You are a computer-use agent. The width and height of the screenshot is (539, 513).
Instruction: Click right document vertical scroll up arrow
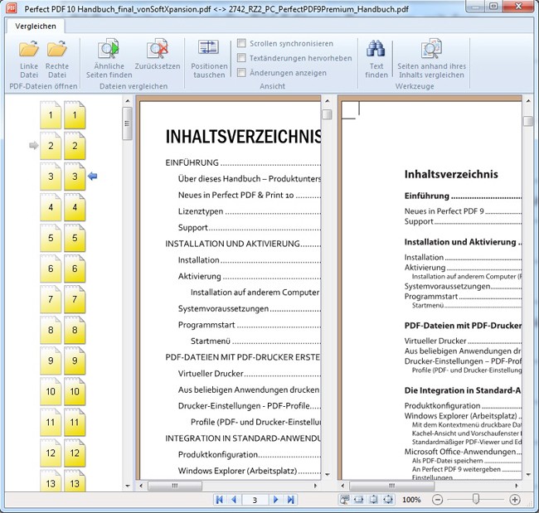click(528, 101)
